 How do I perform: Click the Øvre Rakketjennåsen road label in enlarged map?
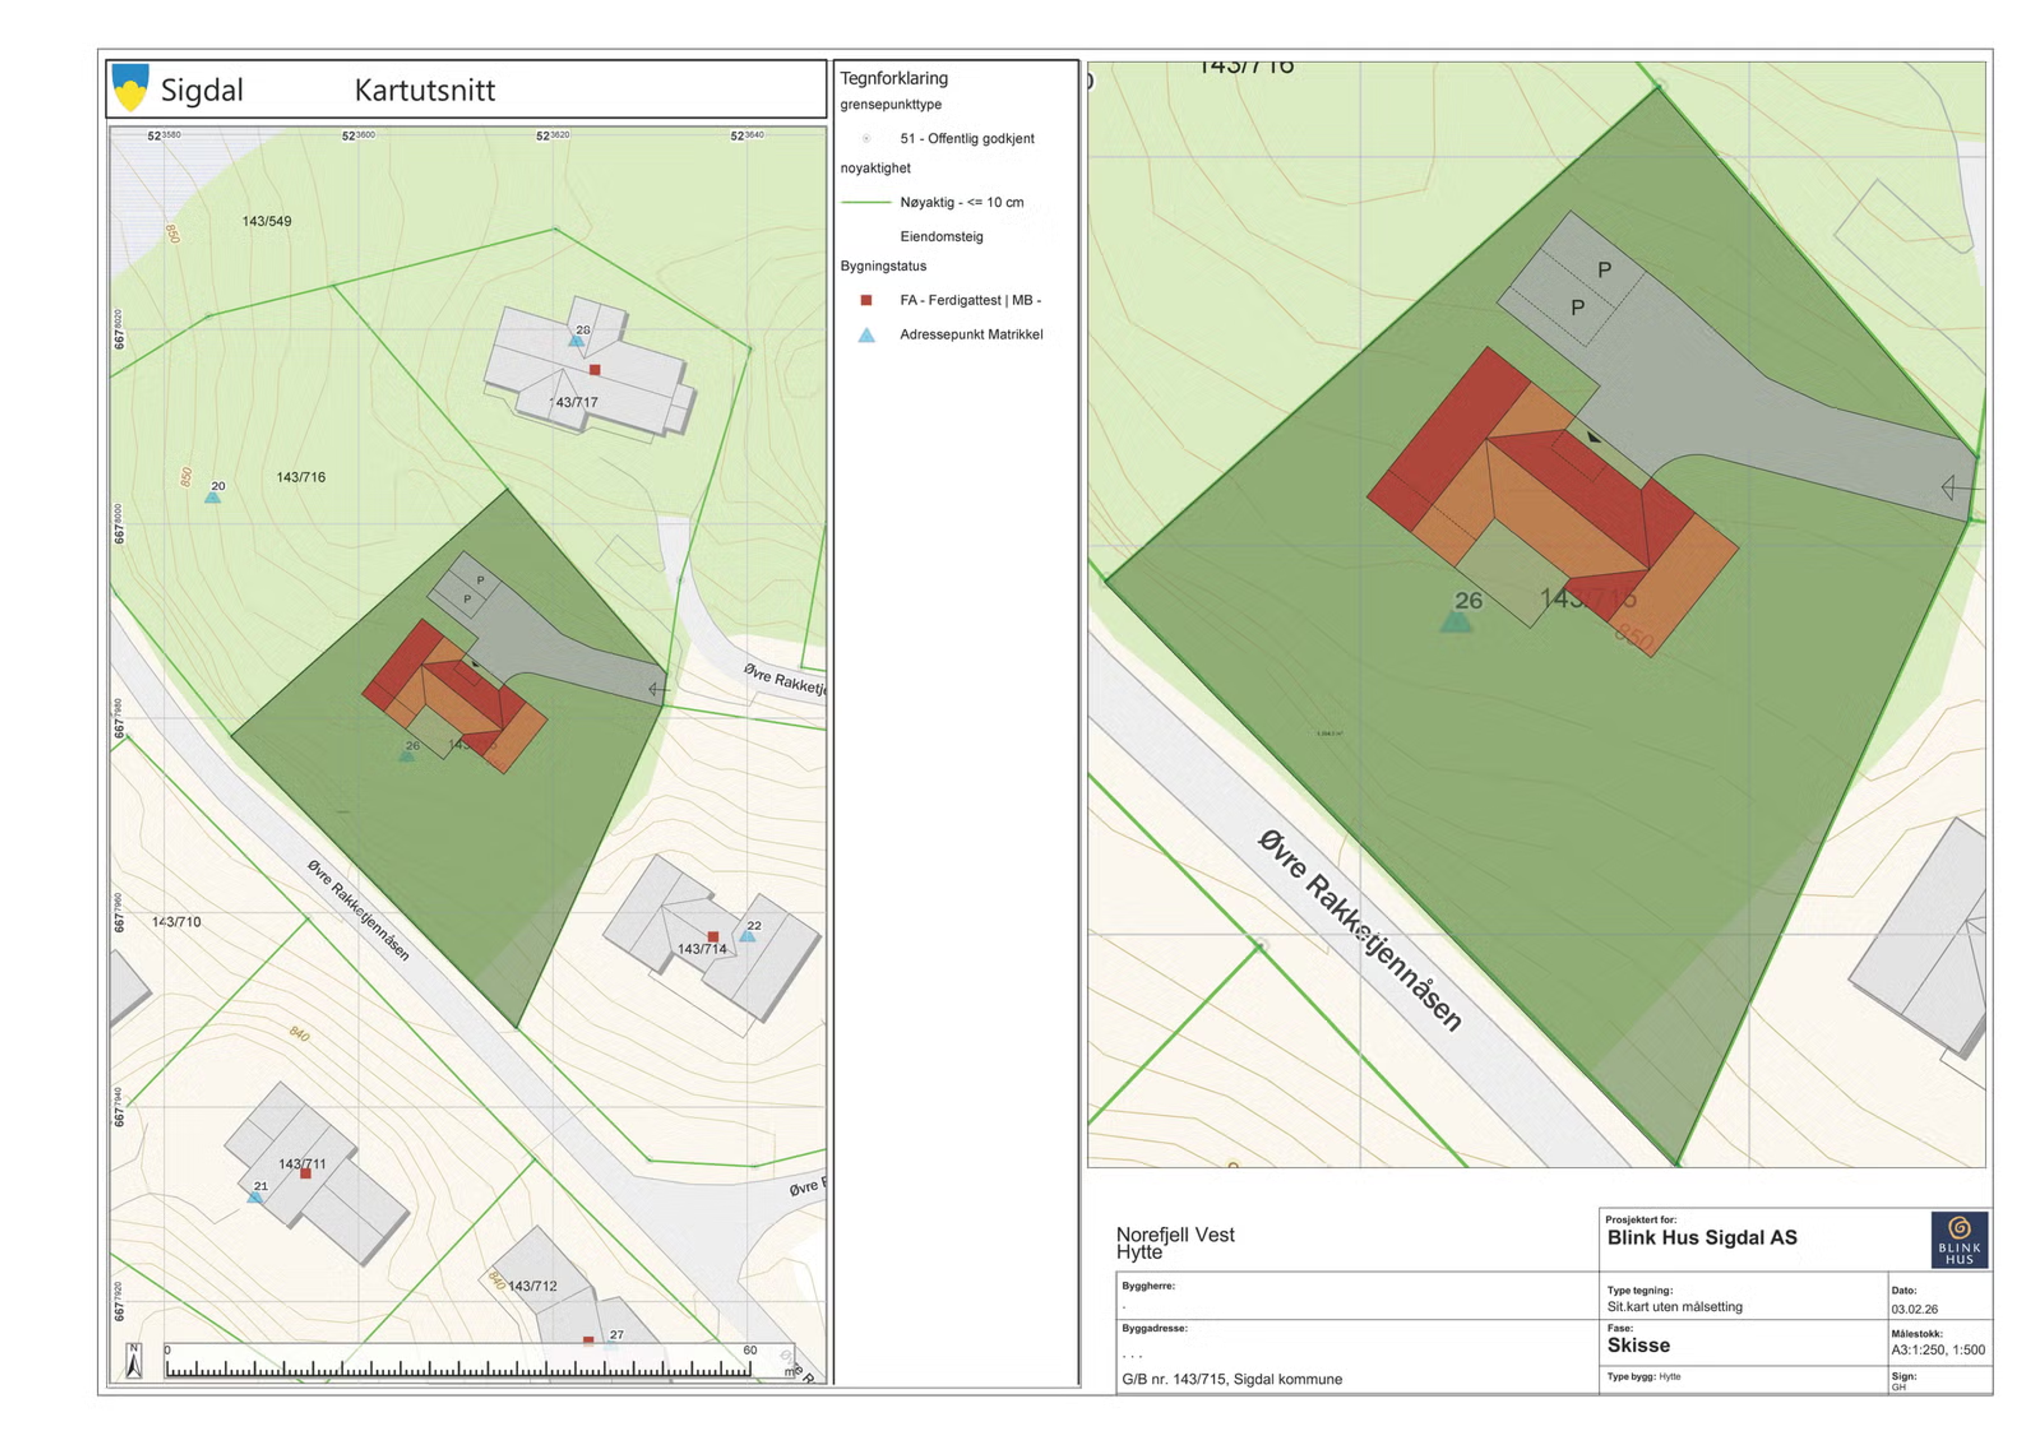(1360, 931)
